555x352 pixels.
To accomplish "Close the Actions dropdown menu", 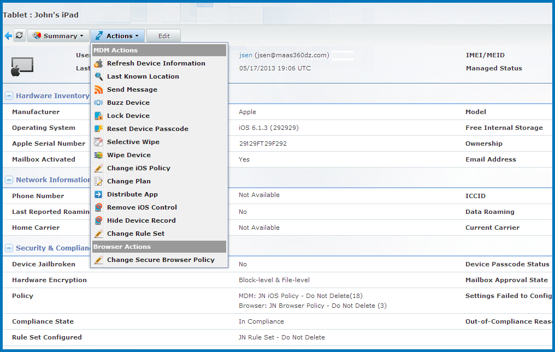I will 117,35.
